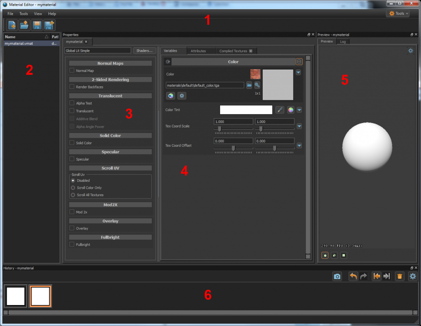
Task: Save the material using the disk icon
Action: (37, 25)
